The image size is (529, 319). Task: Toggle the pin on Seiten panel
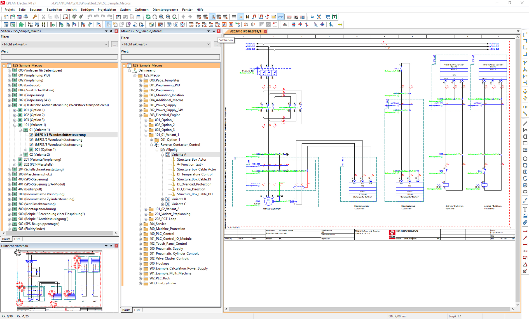click(111, 31)
